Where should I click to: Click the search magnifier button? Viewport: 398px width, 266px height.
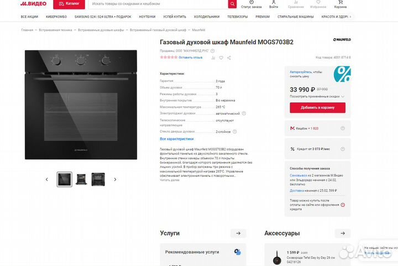(x=232, y=4)
